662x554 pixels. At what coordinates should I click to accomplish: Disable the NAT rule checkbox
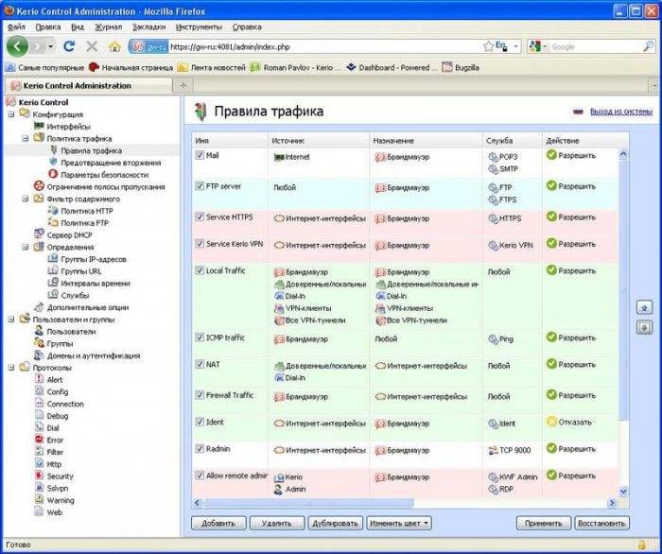pyautogui.click(x=200, y=364)
